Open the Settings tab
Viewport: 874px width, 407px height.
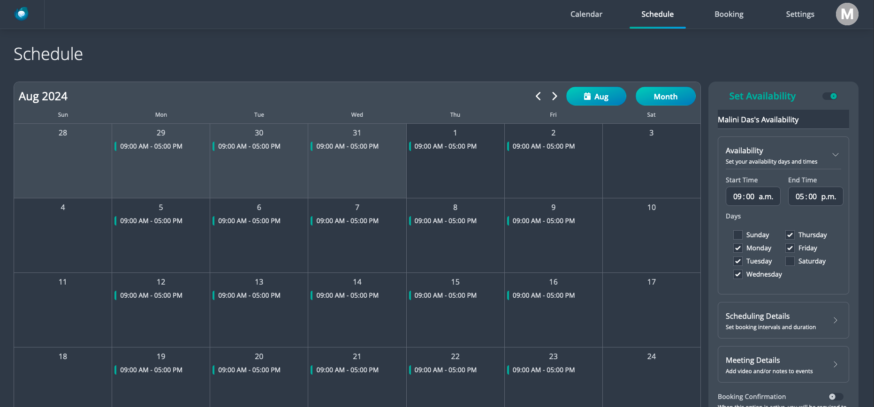coord(800,14)
